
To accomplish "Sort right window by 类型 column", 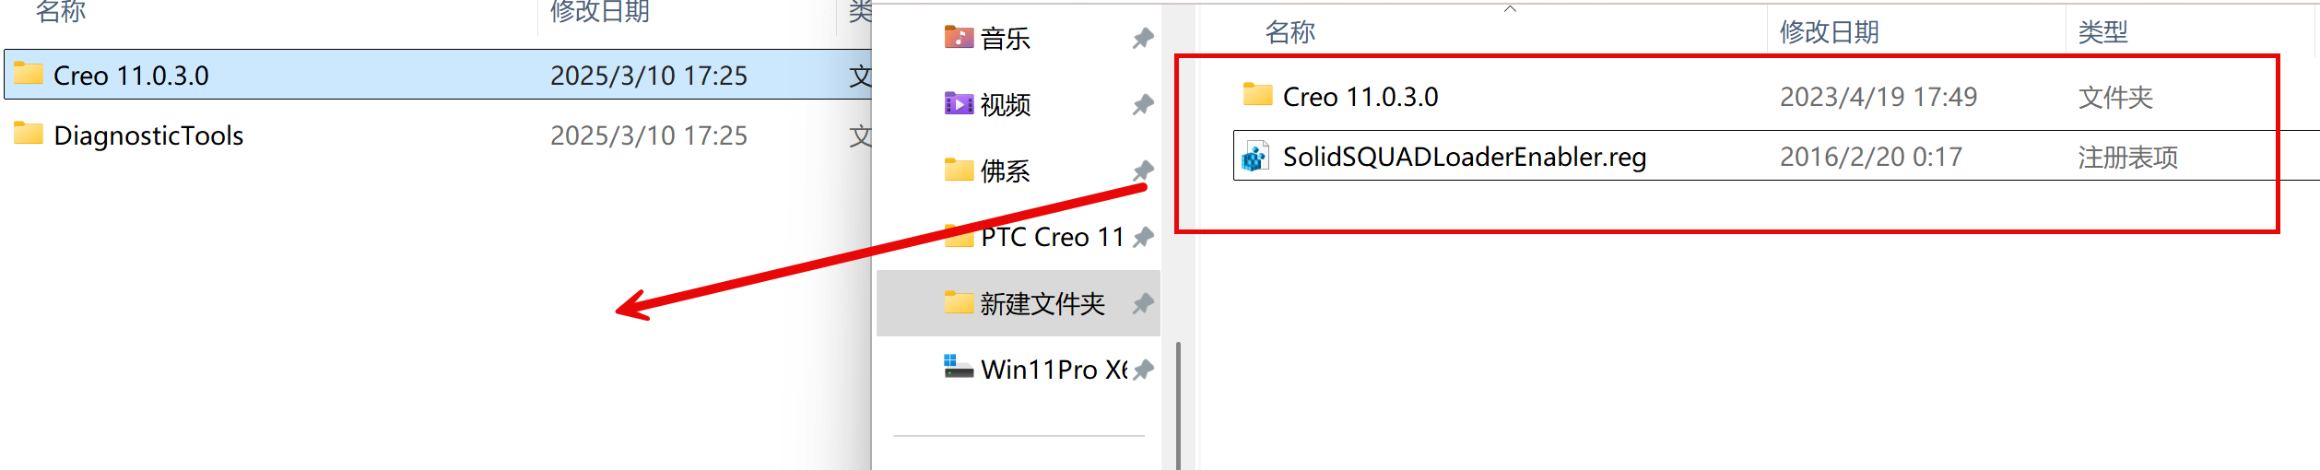I will coord(2102,32).
